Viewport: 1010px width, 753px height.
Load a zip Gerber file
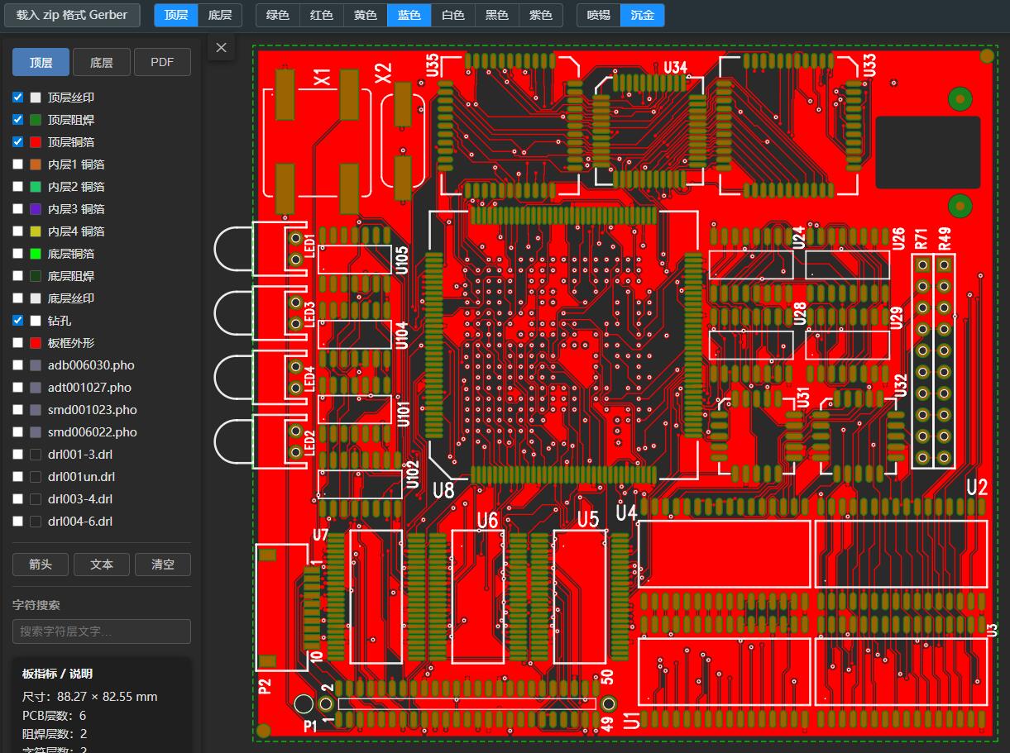(72, 15)
